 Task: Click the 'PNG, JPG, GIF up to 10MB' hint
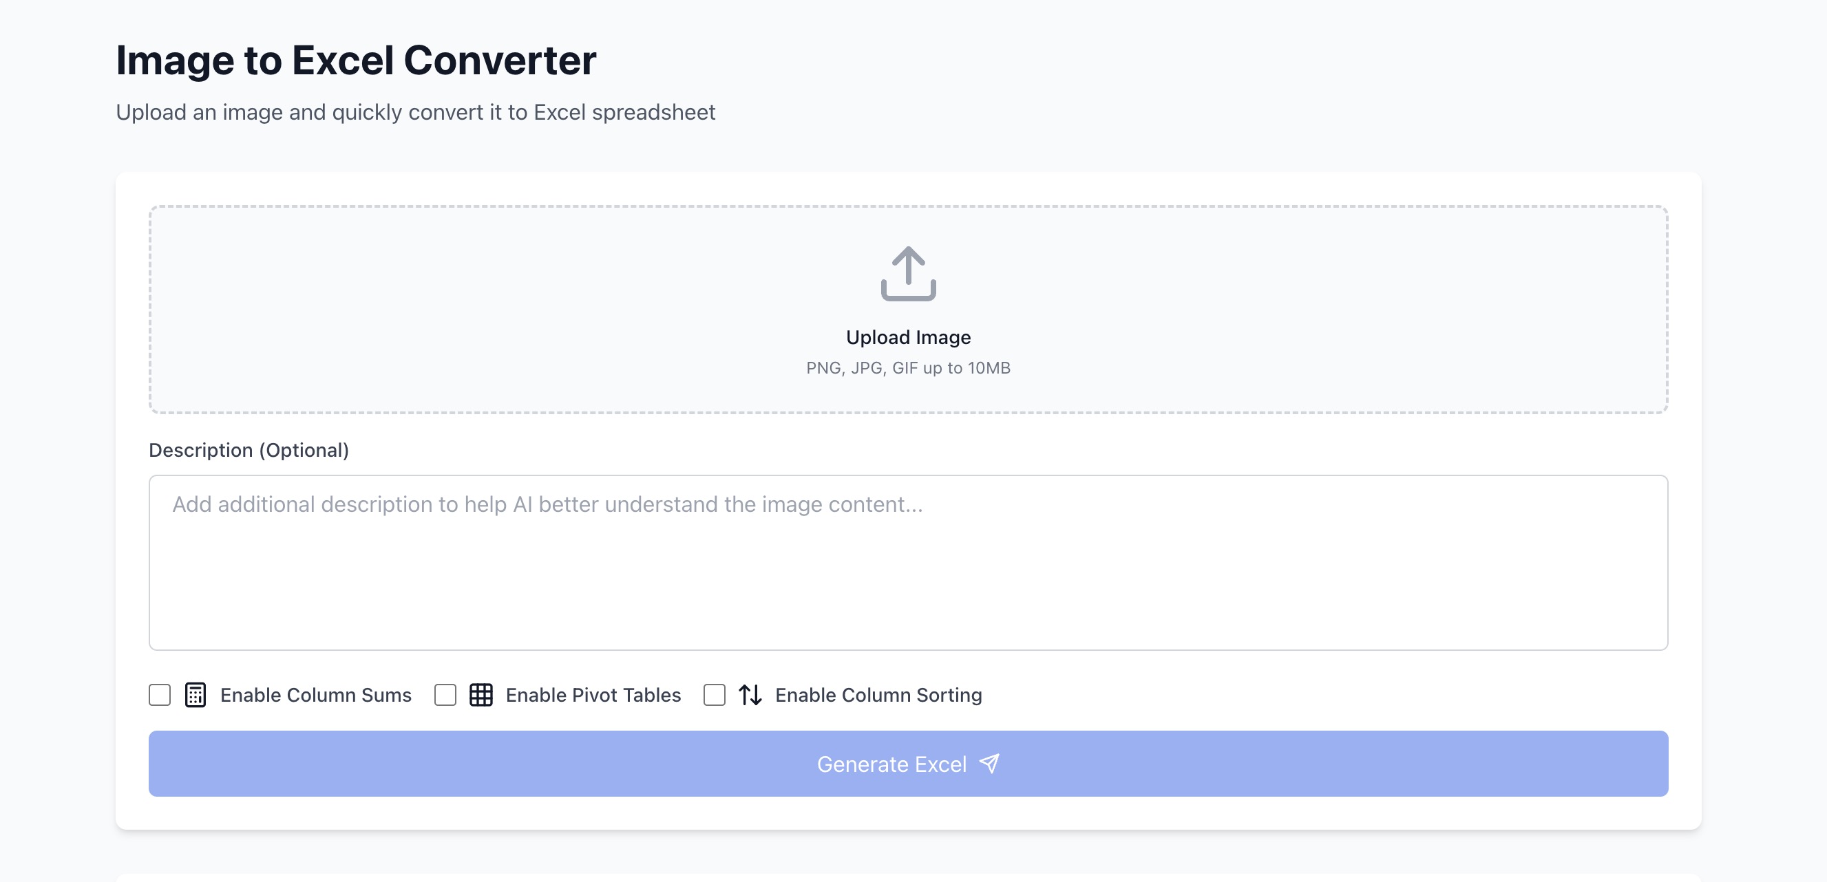tap(908, 368)
